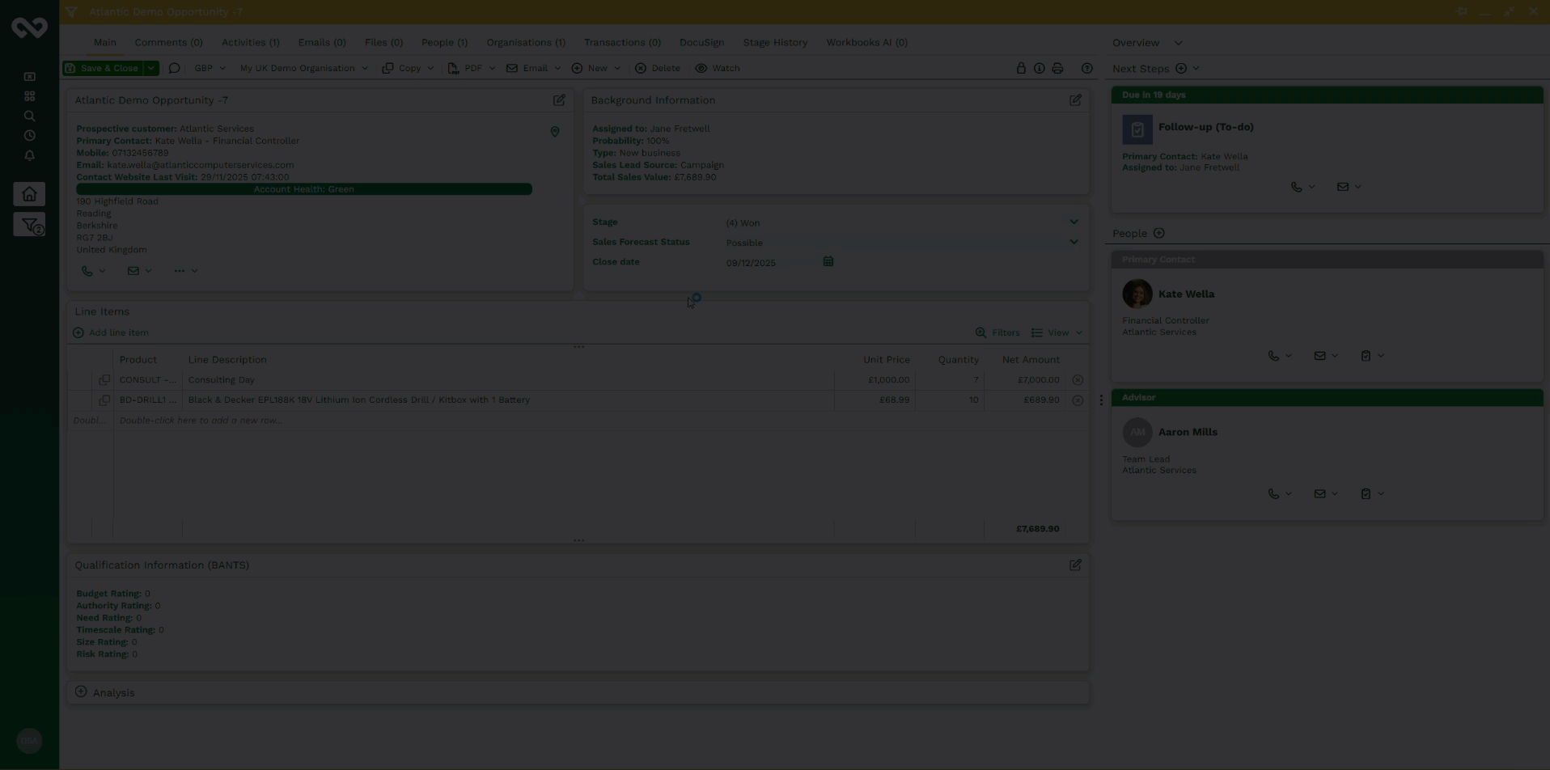This screenshot has width=1550, height=770.
Task: Toggle Watch on this opportunity
Action: point(718,69)
